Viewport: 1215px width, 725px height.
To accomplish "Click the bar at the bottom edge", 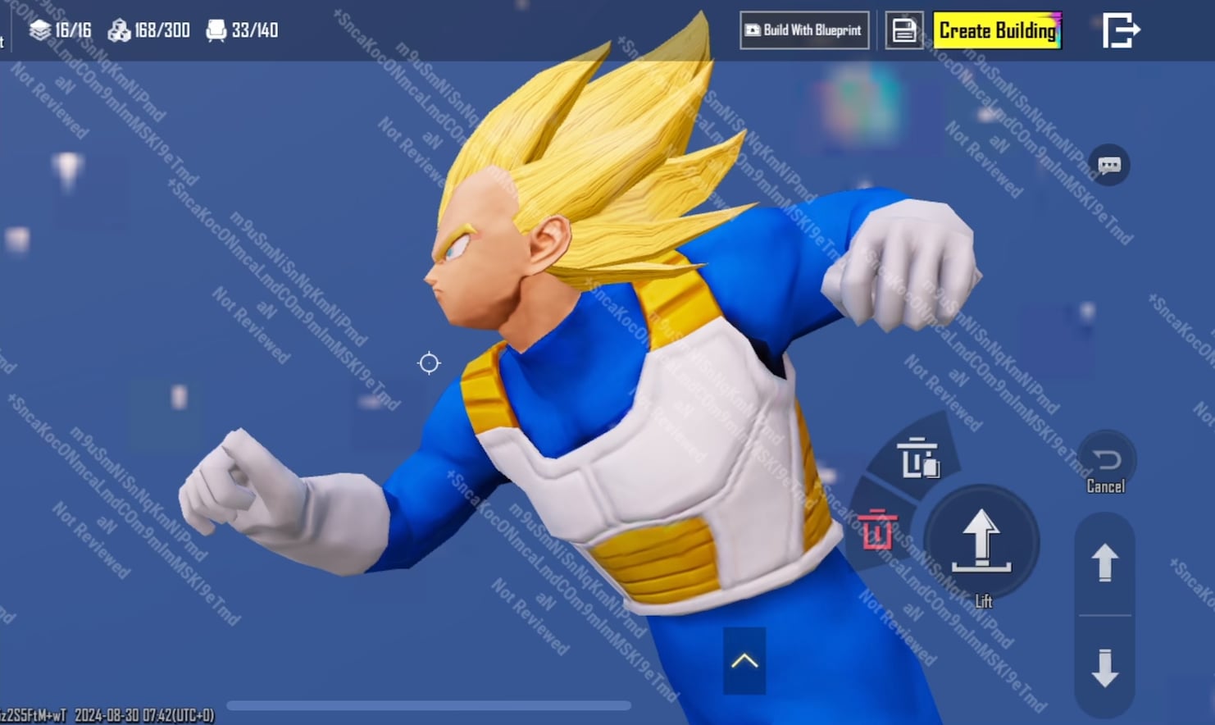I will [429, 705].
